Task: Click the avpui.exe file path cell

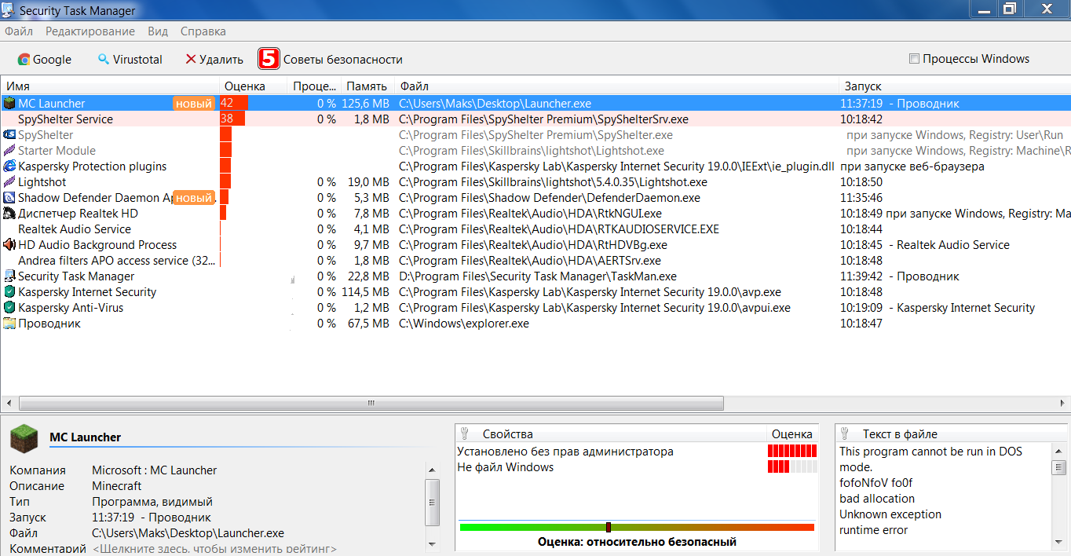Action: pos(594,307)
